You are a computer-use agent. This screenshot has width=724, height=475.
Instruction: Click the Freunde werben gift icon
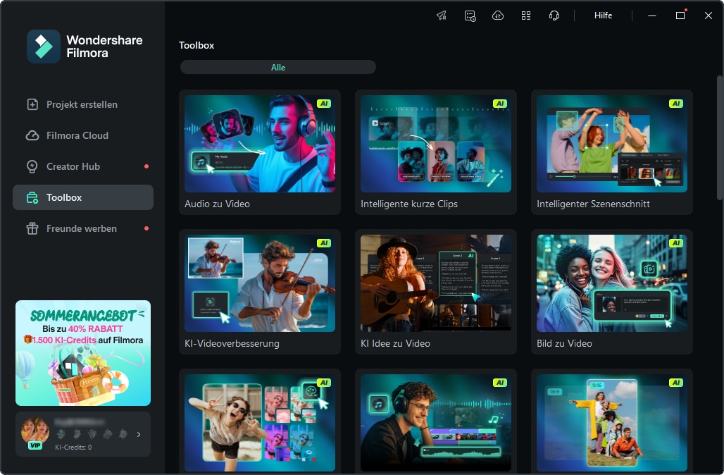point(32,228)
